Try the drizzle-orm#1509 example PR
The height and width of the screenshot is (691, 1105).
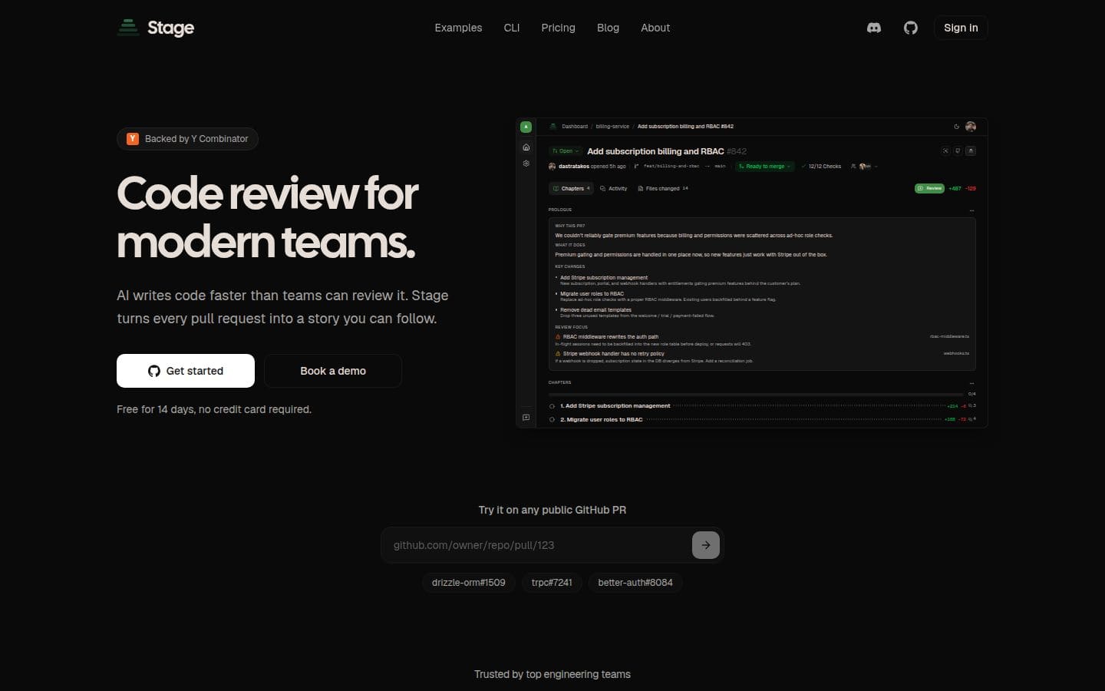point(469,583)
